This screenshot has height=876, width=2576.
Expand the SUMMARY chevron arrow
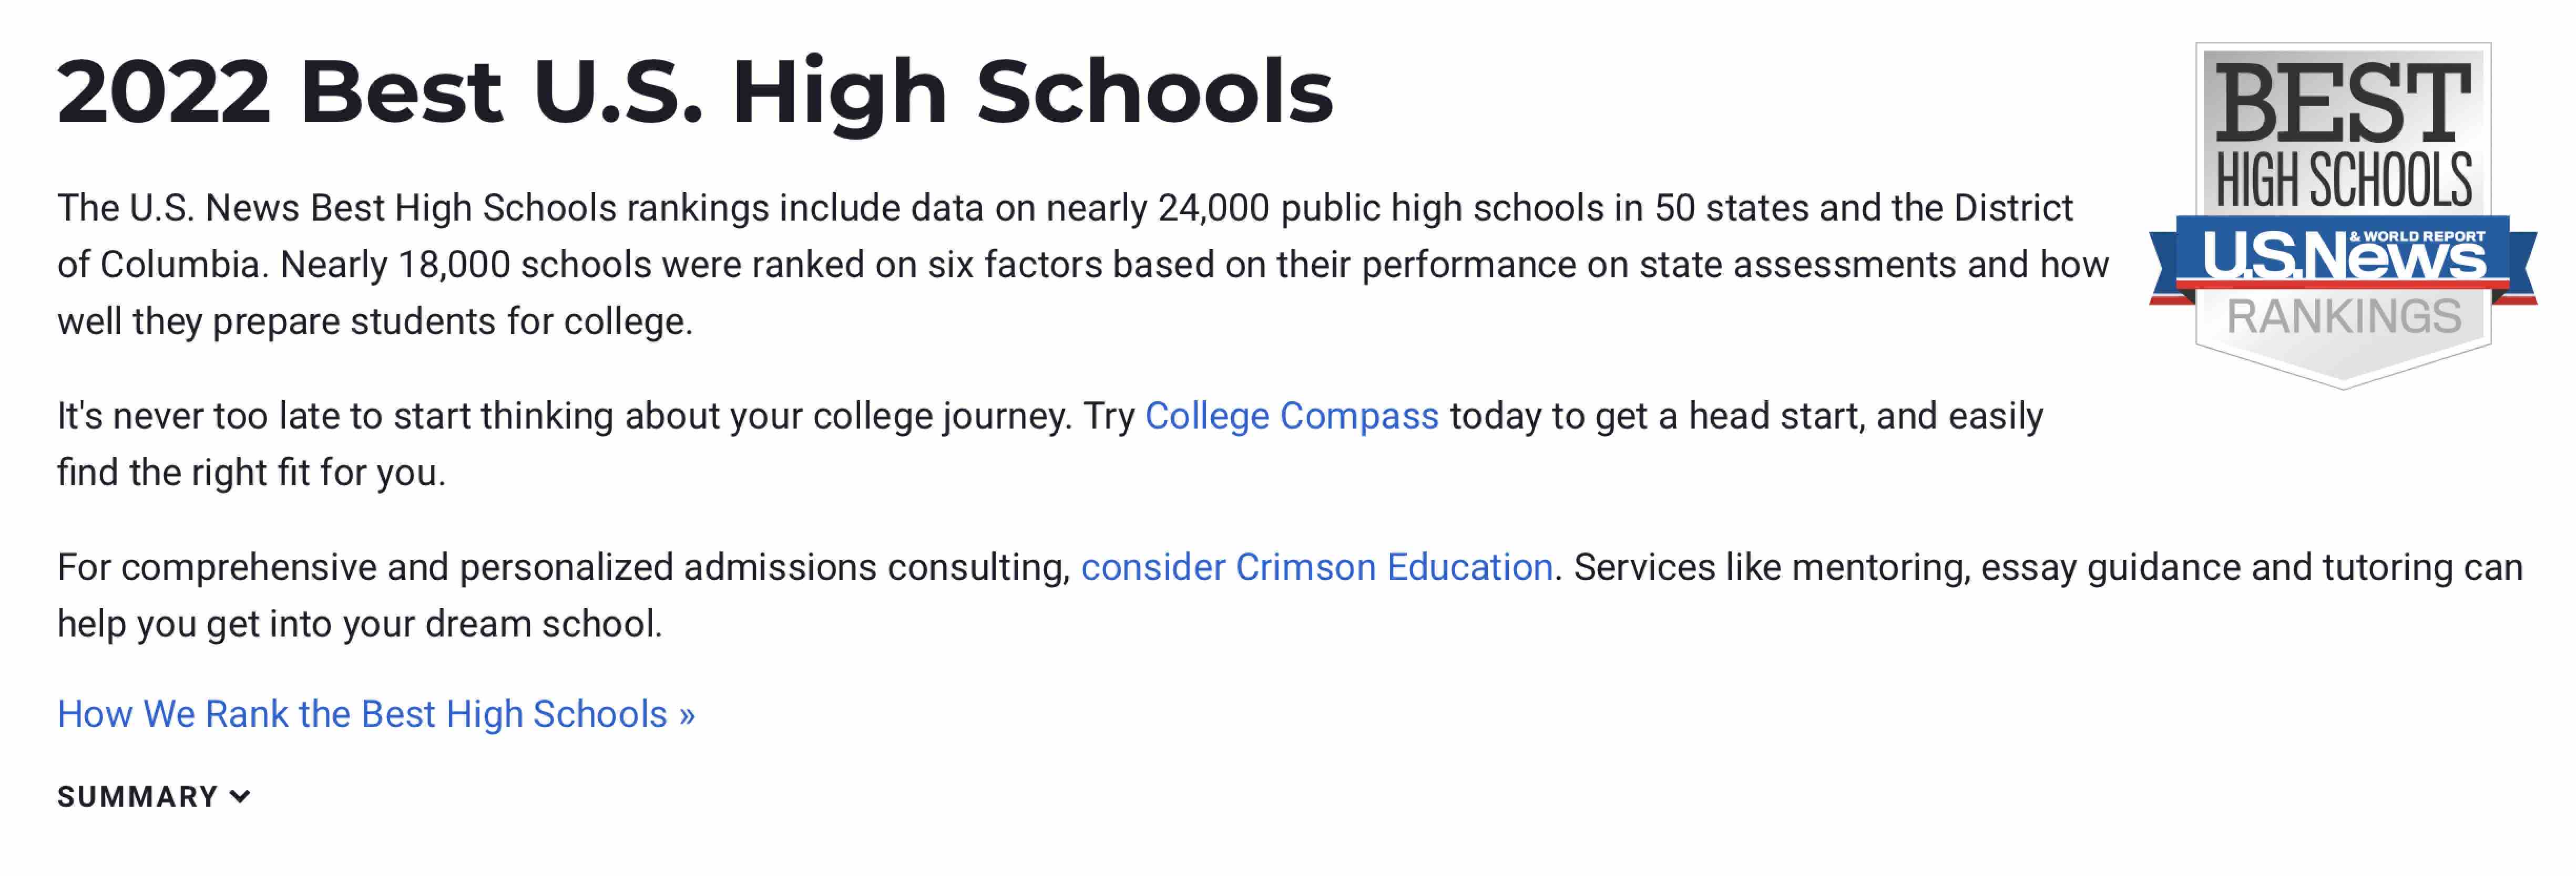tap(240, 796)
